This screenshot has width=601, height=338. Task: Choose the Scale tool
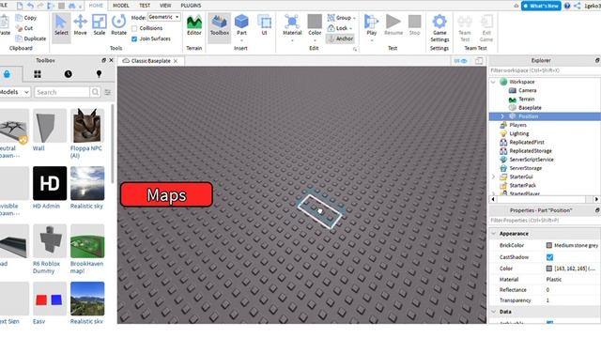[100, 25]
